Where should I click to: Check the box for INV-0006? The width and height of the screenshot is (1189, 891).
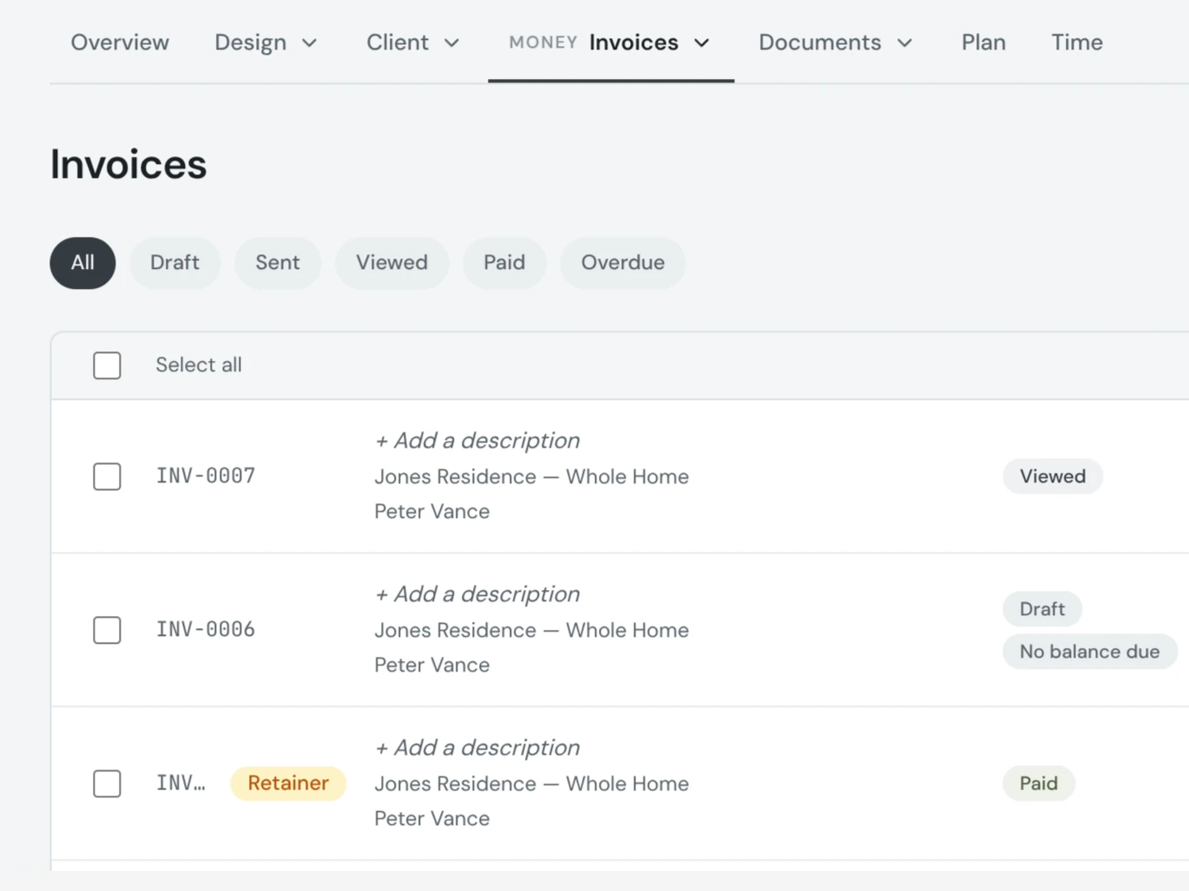(107, 630)
